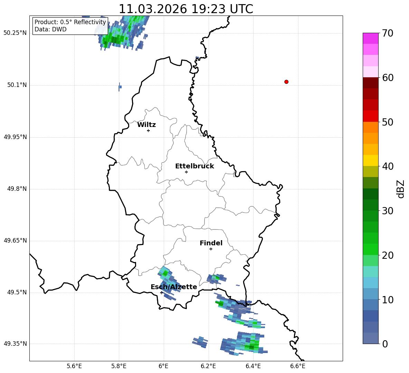
Task: Click the Esch/Alzette station cross marker
Action: 161,293
